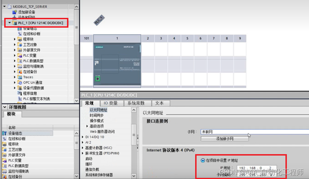The height and width of the screenshot is (179, 309).
Task: Click the 添加新设备 add device icon
Action: pos(14,12)
